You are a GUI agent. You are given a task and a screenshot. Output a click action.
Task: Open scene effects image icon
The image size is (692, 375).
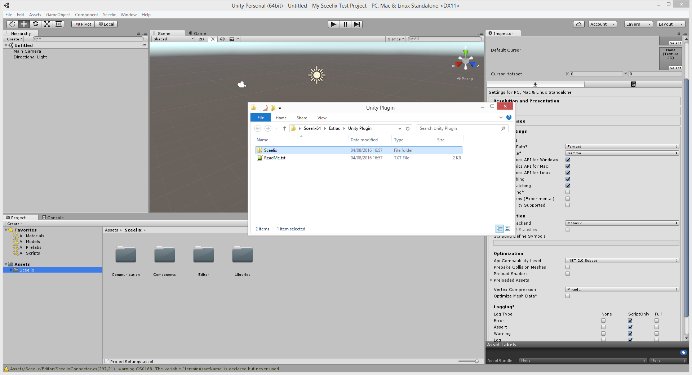[232, 39]
